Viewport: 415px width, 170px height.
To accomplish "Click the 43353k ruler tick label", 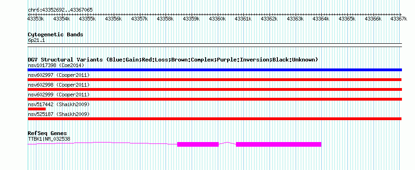I will (x=36, y=19).
